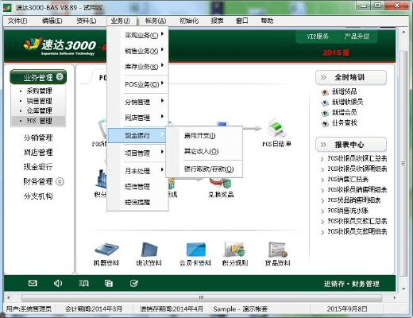
Task: Open 资料(L) menu
Action: 87,21
